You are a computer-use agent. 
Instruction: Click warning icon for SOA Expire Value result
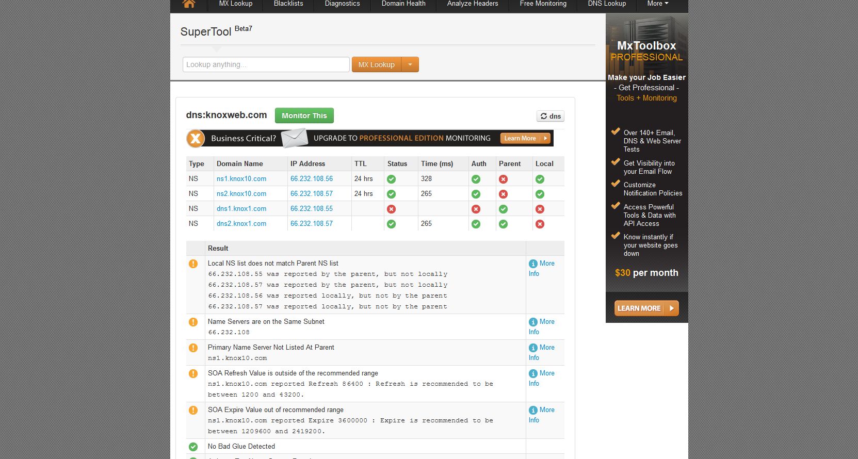pyautogui.click(x=193, y=410)
